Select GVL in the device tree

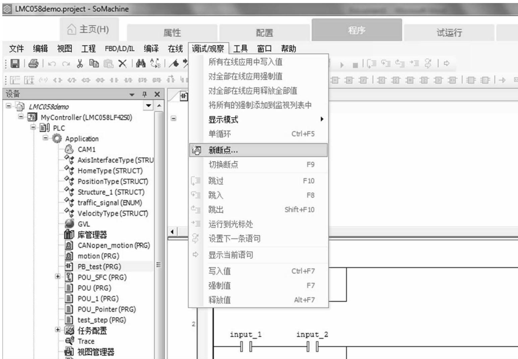coord(83,224)
